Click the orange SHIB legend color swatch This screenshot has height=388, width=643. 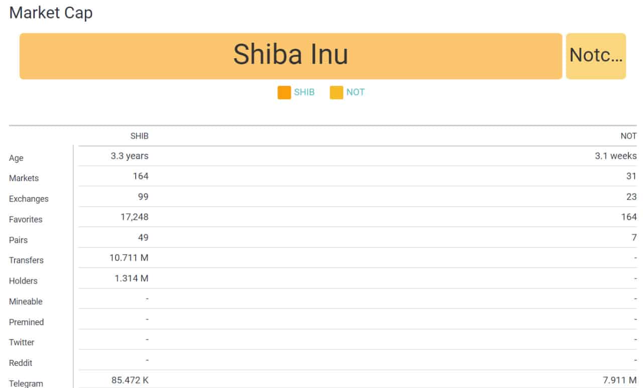[284, 92]
